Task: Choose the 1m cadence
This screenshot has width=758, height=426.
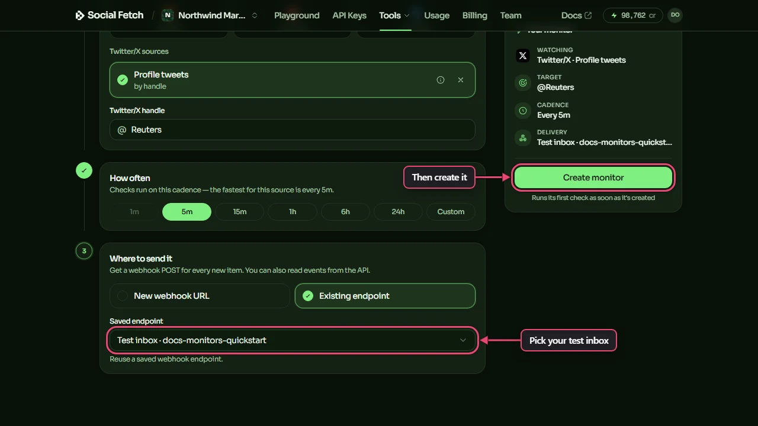Action: (x=134, y=212)
